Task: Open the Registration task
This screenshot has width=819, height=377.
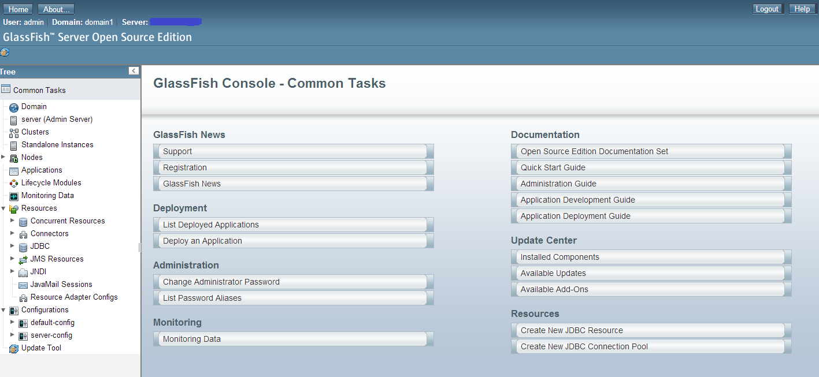Action: pos(294,167)
